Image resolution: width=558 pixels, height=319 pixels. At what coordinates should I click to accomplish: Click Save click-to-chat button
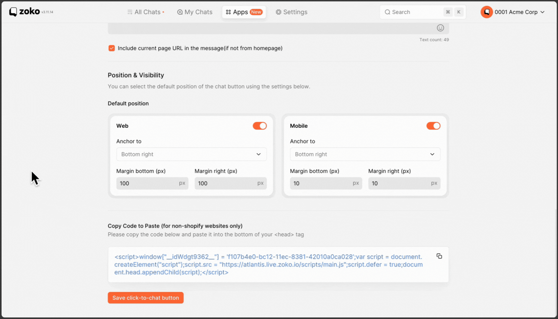click(x=146, y=298)
